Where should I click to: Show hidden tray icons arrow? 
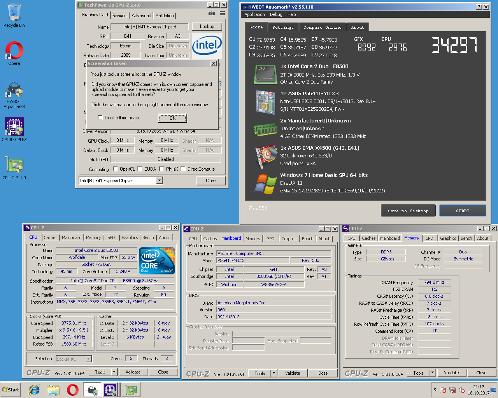pos(435,389)
